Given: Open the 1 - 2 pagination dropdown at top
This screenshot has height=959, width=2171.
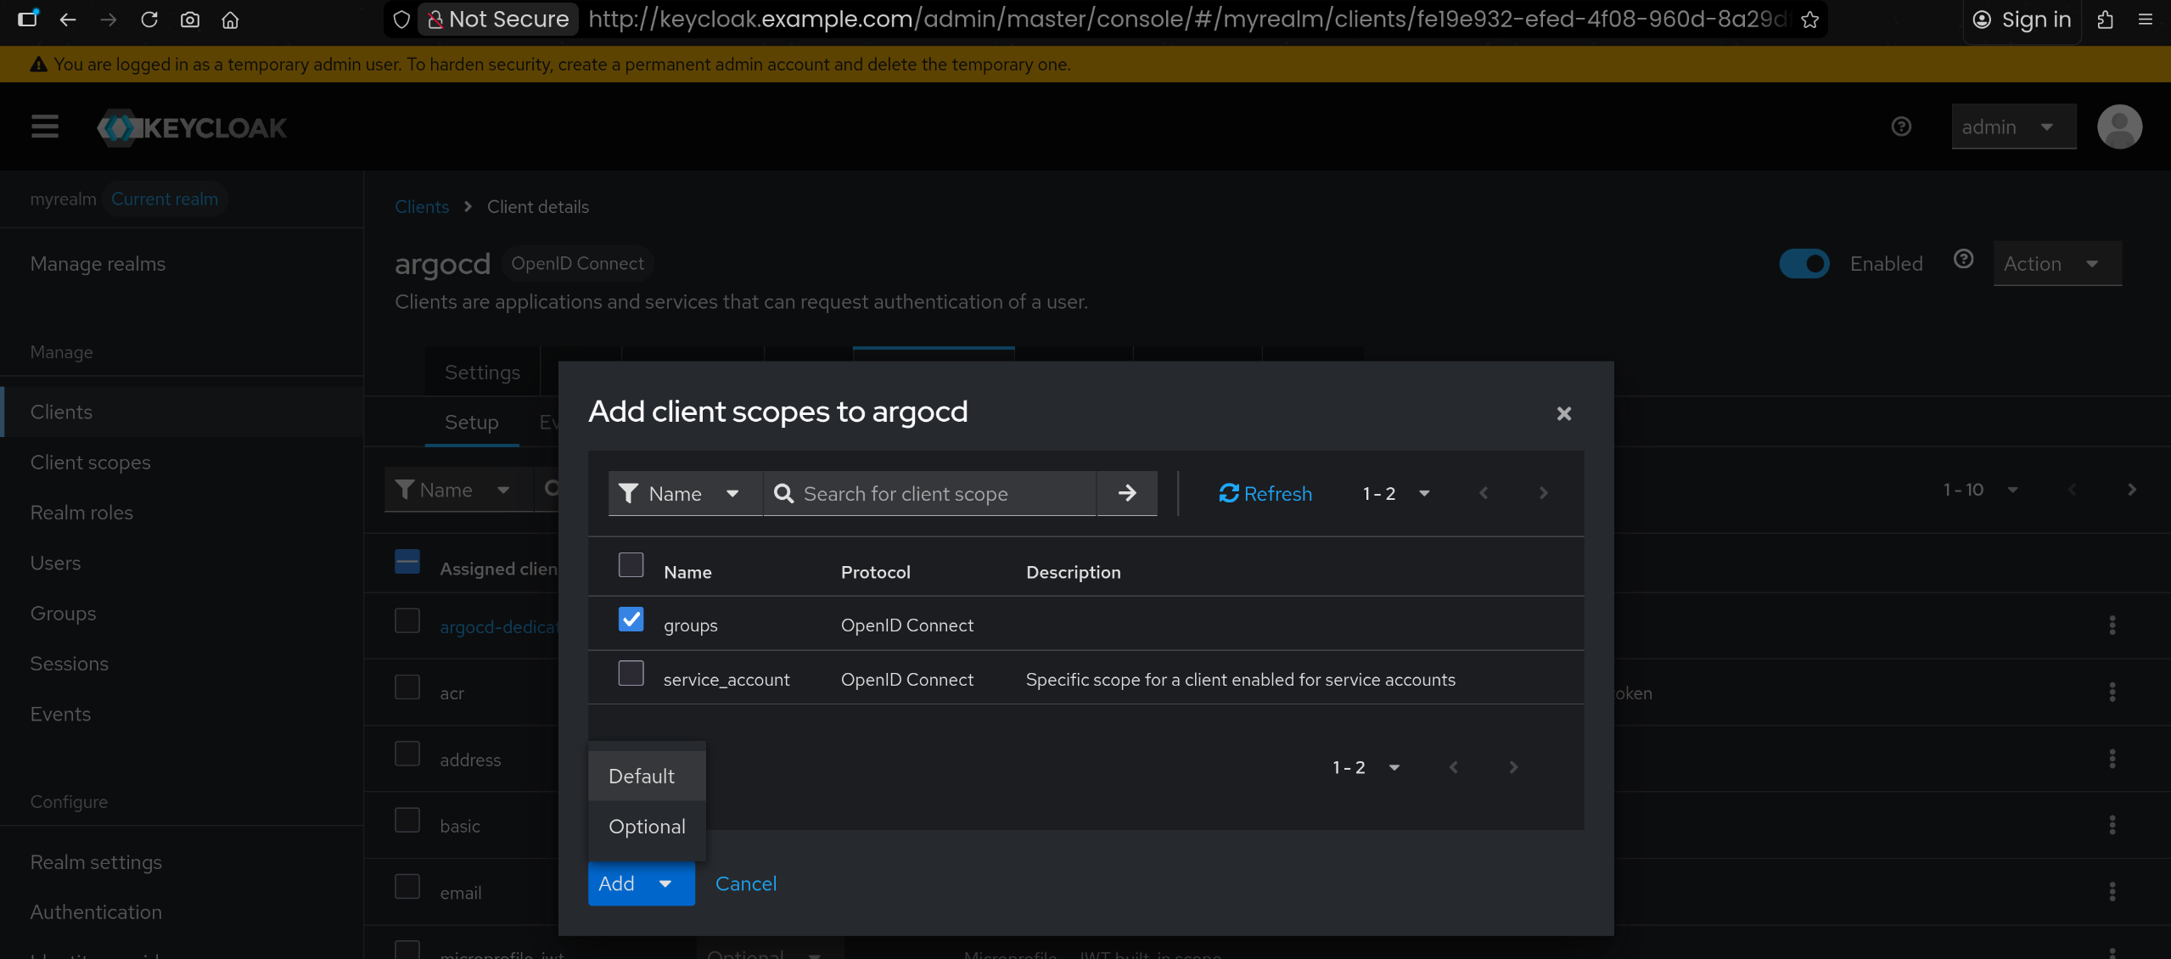Looking at the screenshot, I should point(1395,493).
